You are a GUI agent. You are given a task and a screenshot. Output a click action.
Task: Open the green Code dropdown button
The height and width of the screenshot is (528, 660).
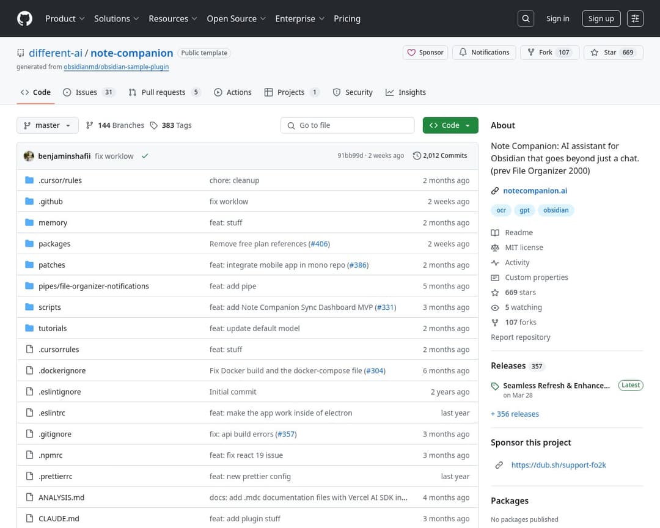tap(450, 125)
